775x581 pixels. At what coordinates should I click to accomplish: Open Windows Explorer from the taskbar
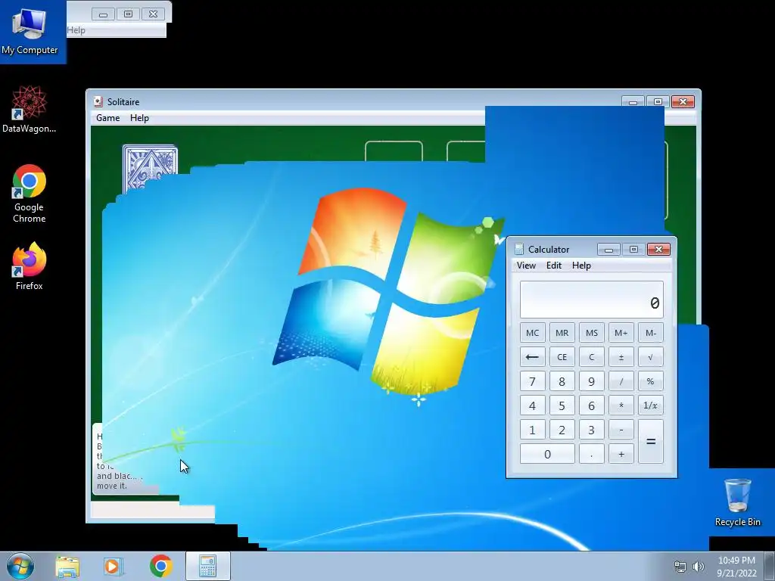pos(67,566)
